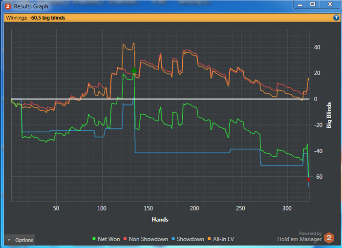Viewport: 342px width, 248px height.
Task: Minimize the Results Graph window
Action: point(300,4)
